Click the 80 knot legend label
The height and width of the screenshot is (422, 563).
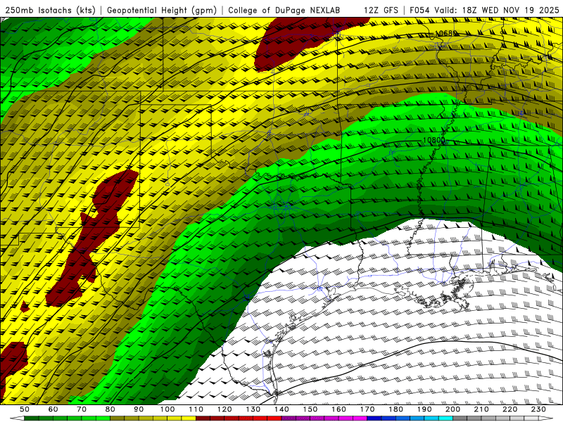pyautogui.click(x=110, y=409)
